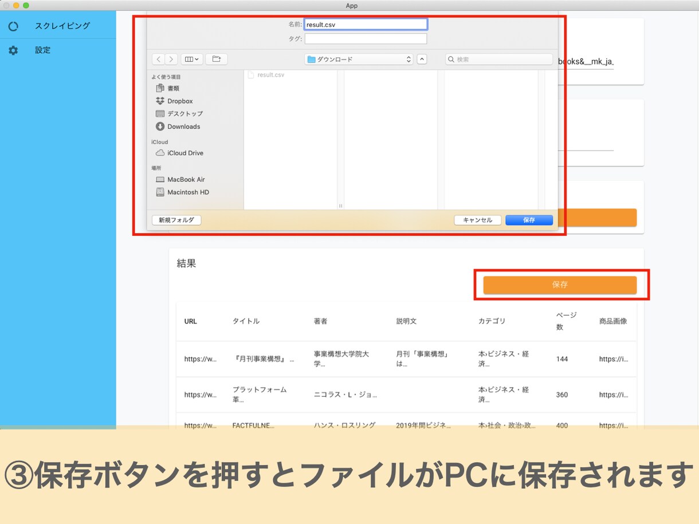The height and width of the screenshot is (524, 699).
Task: Click the 名前 field containing result.csv
Action: click(x=366, y=25)
